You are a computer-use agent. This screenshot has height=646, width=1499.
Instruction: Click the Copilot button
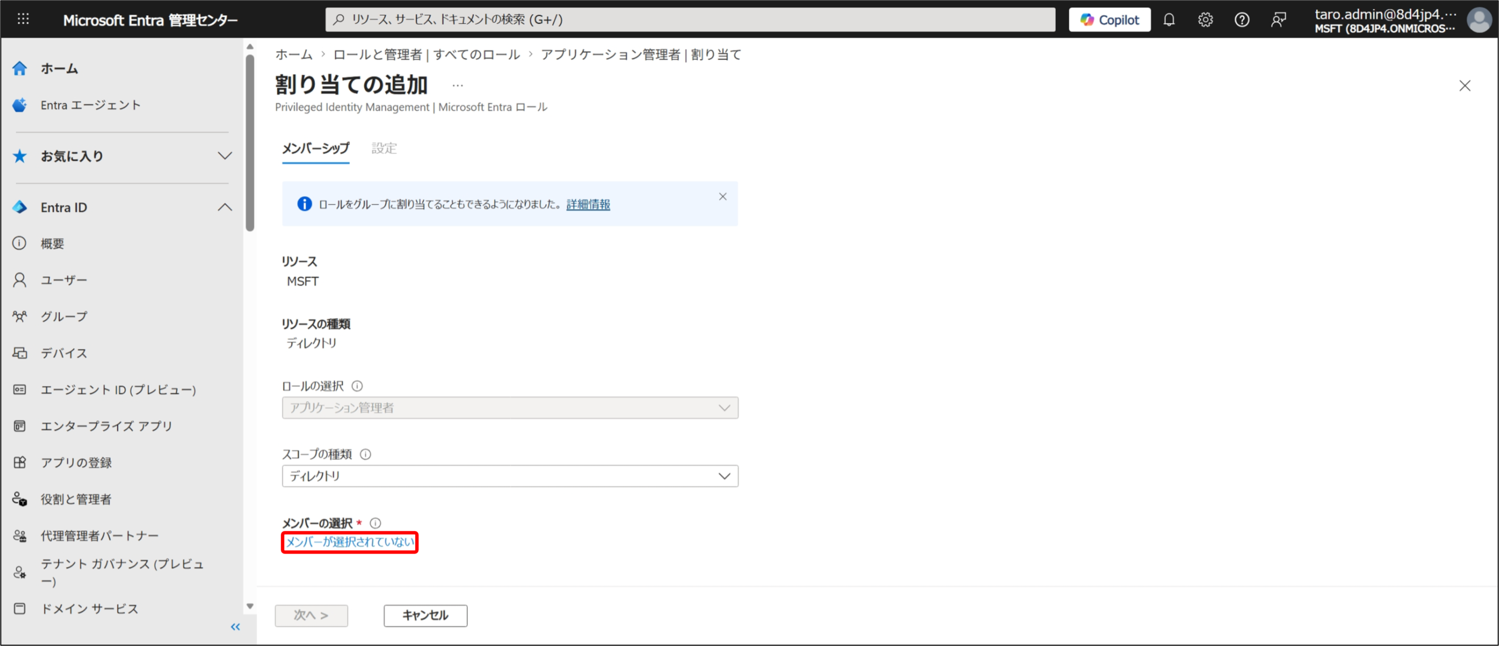1109,20
